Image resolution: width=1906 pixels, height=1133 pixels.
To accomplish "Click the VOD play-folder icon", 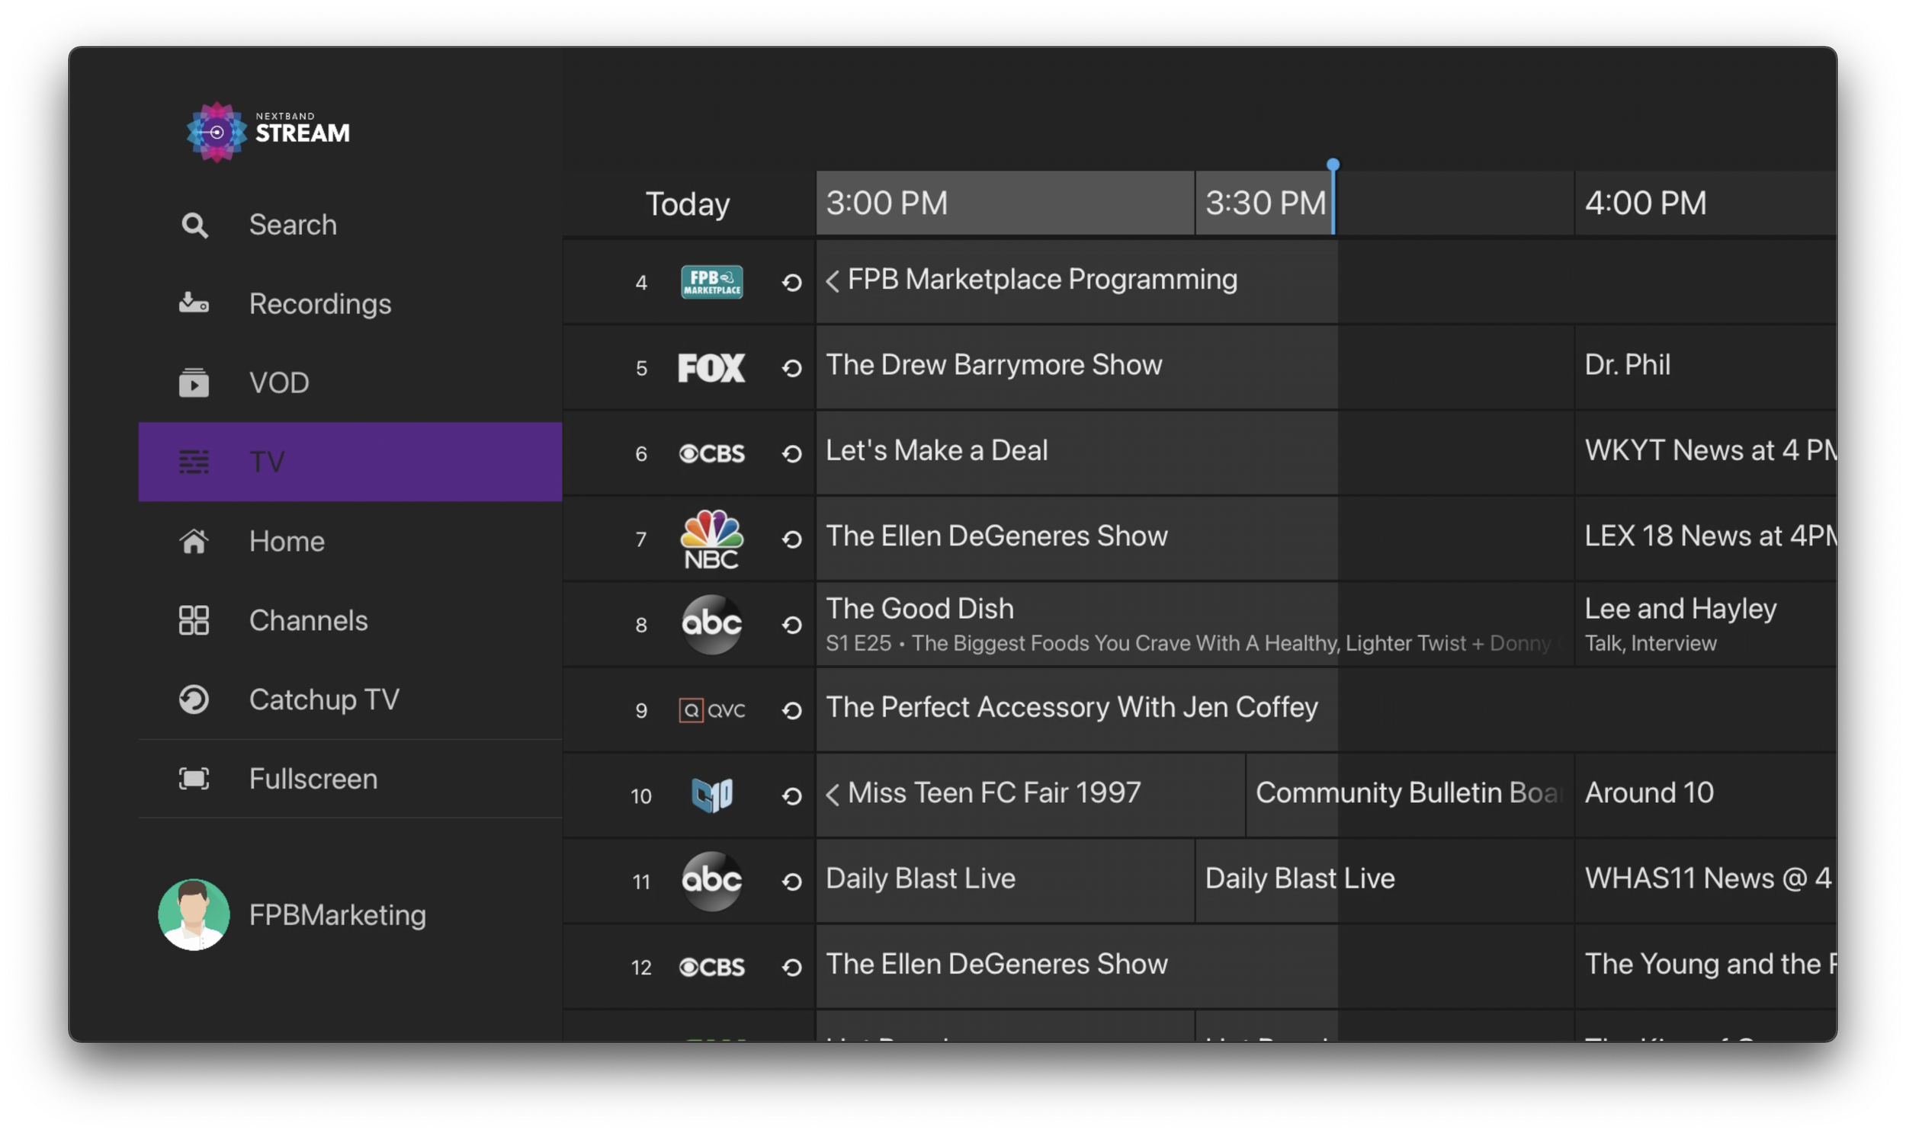I will click(194, 382).
